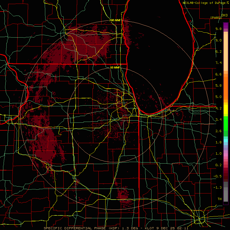Click the DKD label above the color scale
The image size is (230, 230).
pos(224,15)
